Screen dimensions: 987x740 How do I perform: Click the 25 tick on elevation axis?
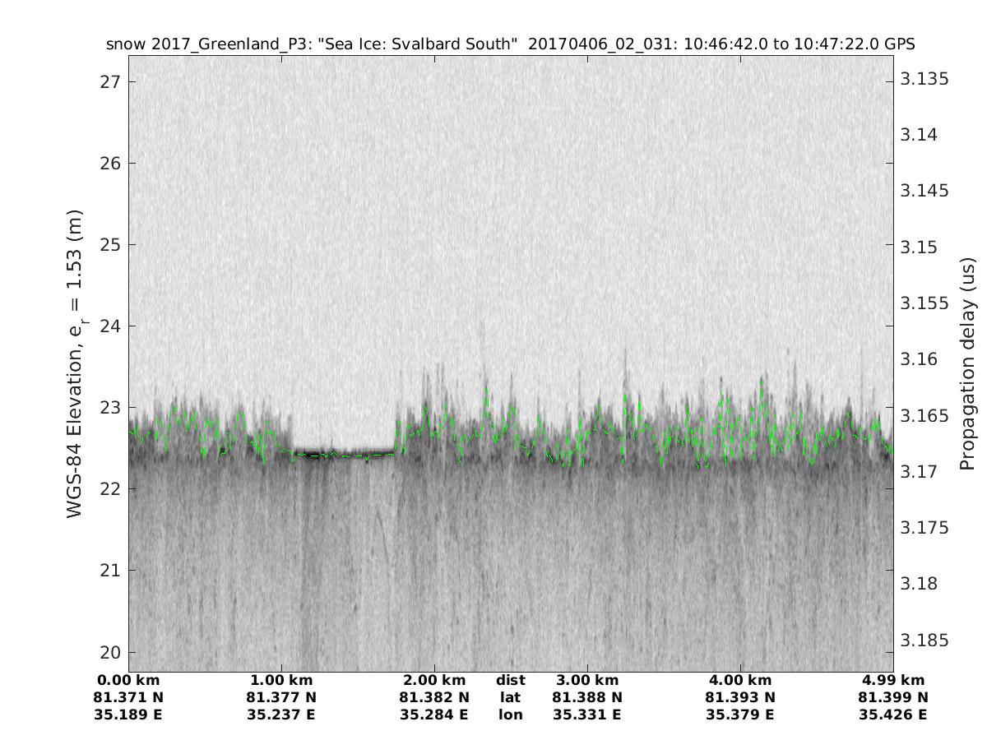pyautogui.click(x=110, y=244)
